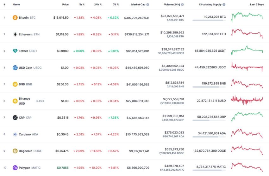The width and height of the screenshot is (269, 176).
Task: Sort by the 7d % column header
Action: [x=116, y=5]
